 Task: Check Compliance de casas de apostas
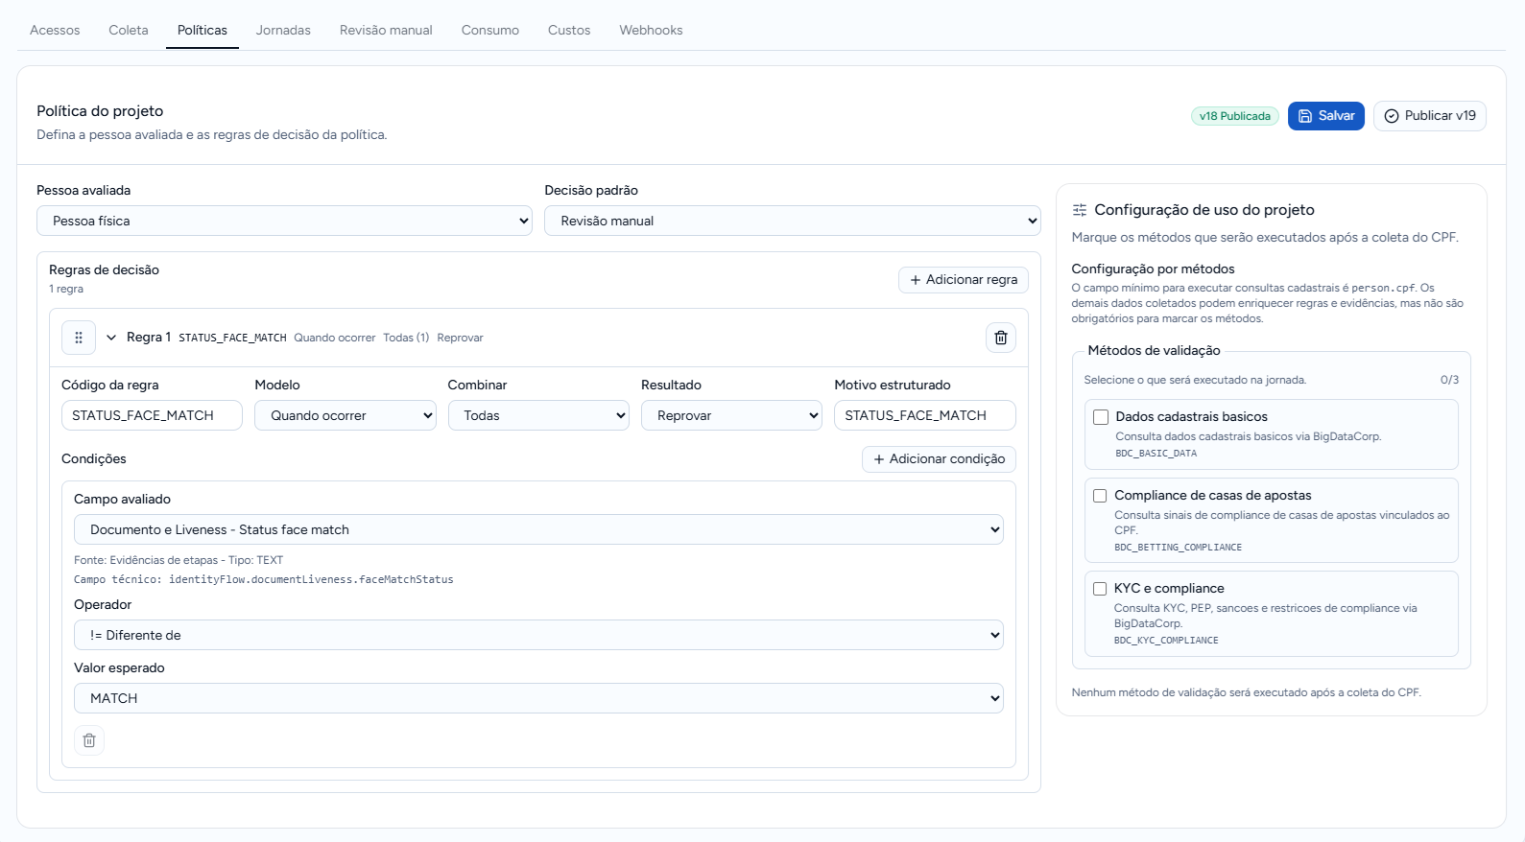[1100, 496]
